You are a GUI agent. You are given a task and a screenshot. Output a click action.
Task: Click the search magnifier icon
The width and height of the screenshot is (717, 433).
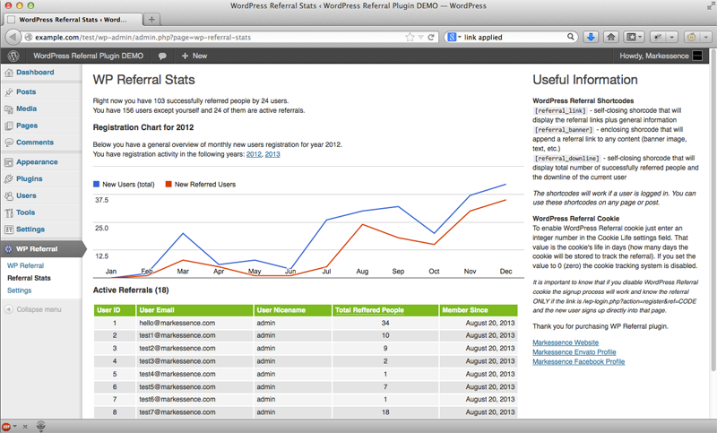click(570, 37)
